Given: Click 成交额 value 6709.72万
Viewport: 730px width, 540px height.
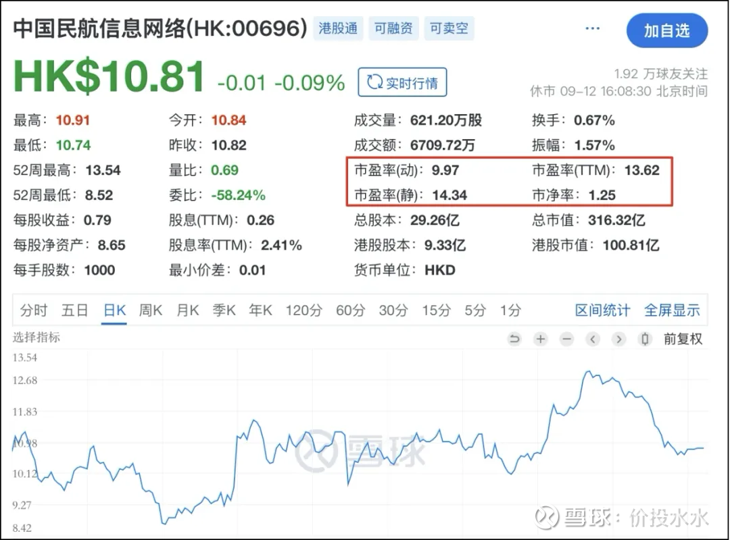Looking at the screenshot, I should pyautogui.click(x=442, y=145).
